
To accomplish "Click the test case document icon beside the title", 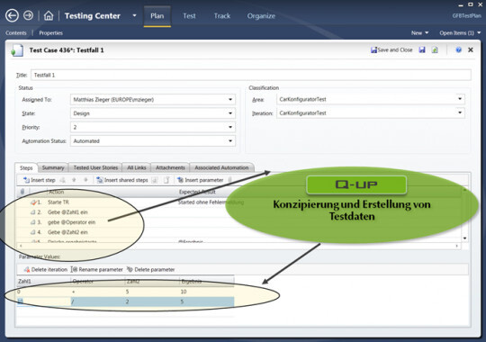I will click(x=17, y=50).
